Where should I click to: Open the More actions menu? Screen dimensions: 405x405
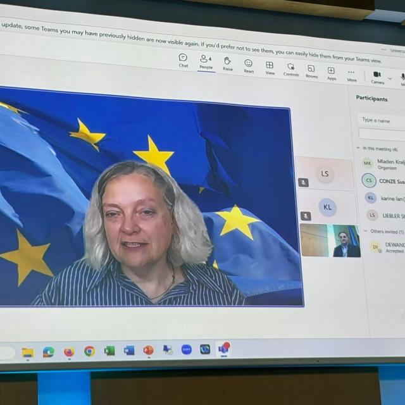pos(352,76)
